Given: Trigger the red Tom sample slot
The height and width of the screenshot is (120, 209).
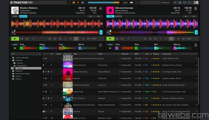Looking at the screenshot, I should pos(60,48).
